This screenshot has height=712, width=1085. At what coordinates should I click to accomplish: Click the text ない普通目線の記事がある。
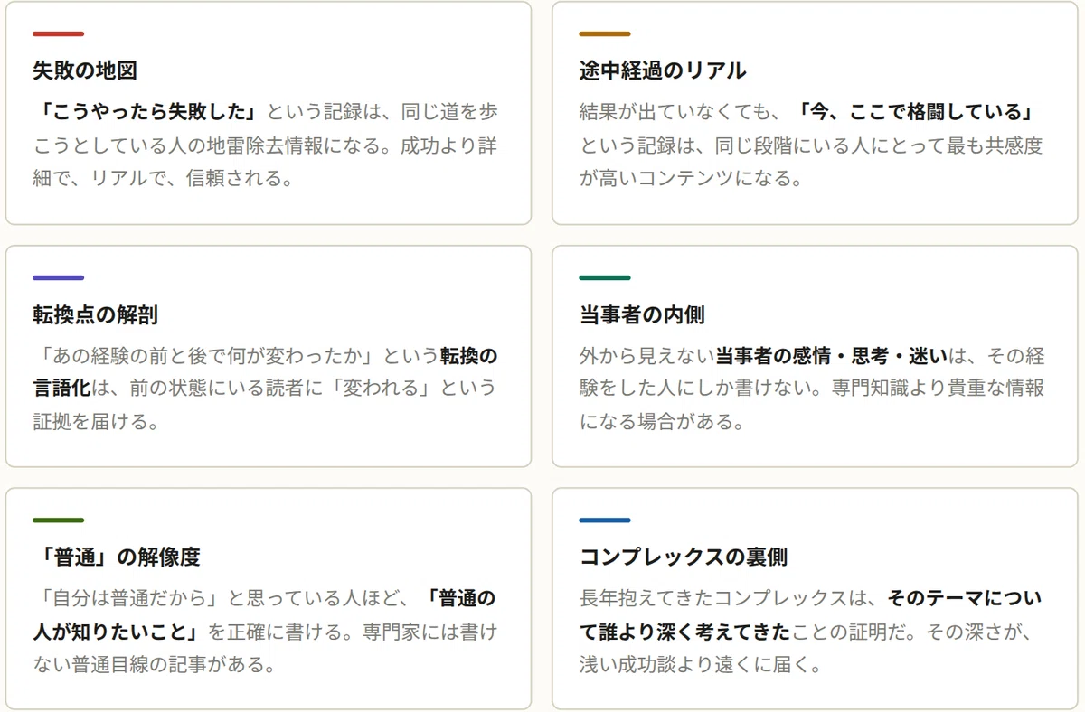pos(154,665)
